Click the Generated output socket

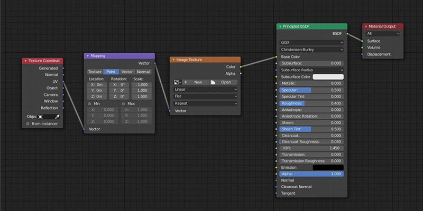[63, 68]
